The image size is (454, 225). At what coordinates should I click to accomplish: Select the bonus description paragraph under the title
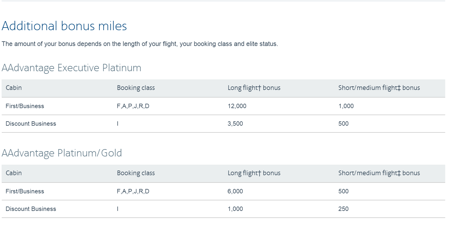click(x=140, y=44)
